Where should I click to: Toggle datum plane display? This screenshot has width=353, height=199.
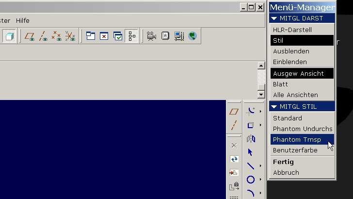30,36
